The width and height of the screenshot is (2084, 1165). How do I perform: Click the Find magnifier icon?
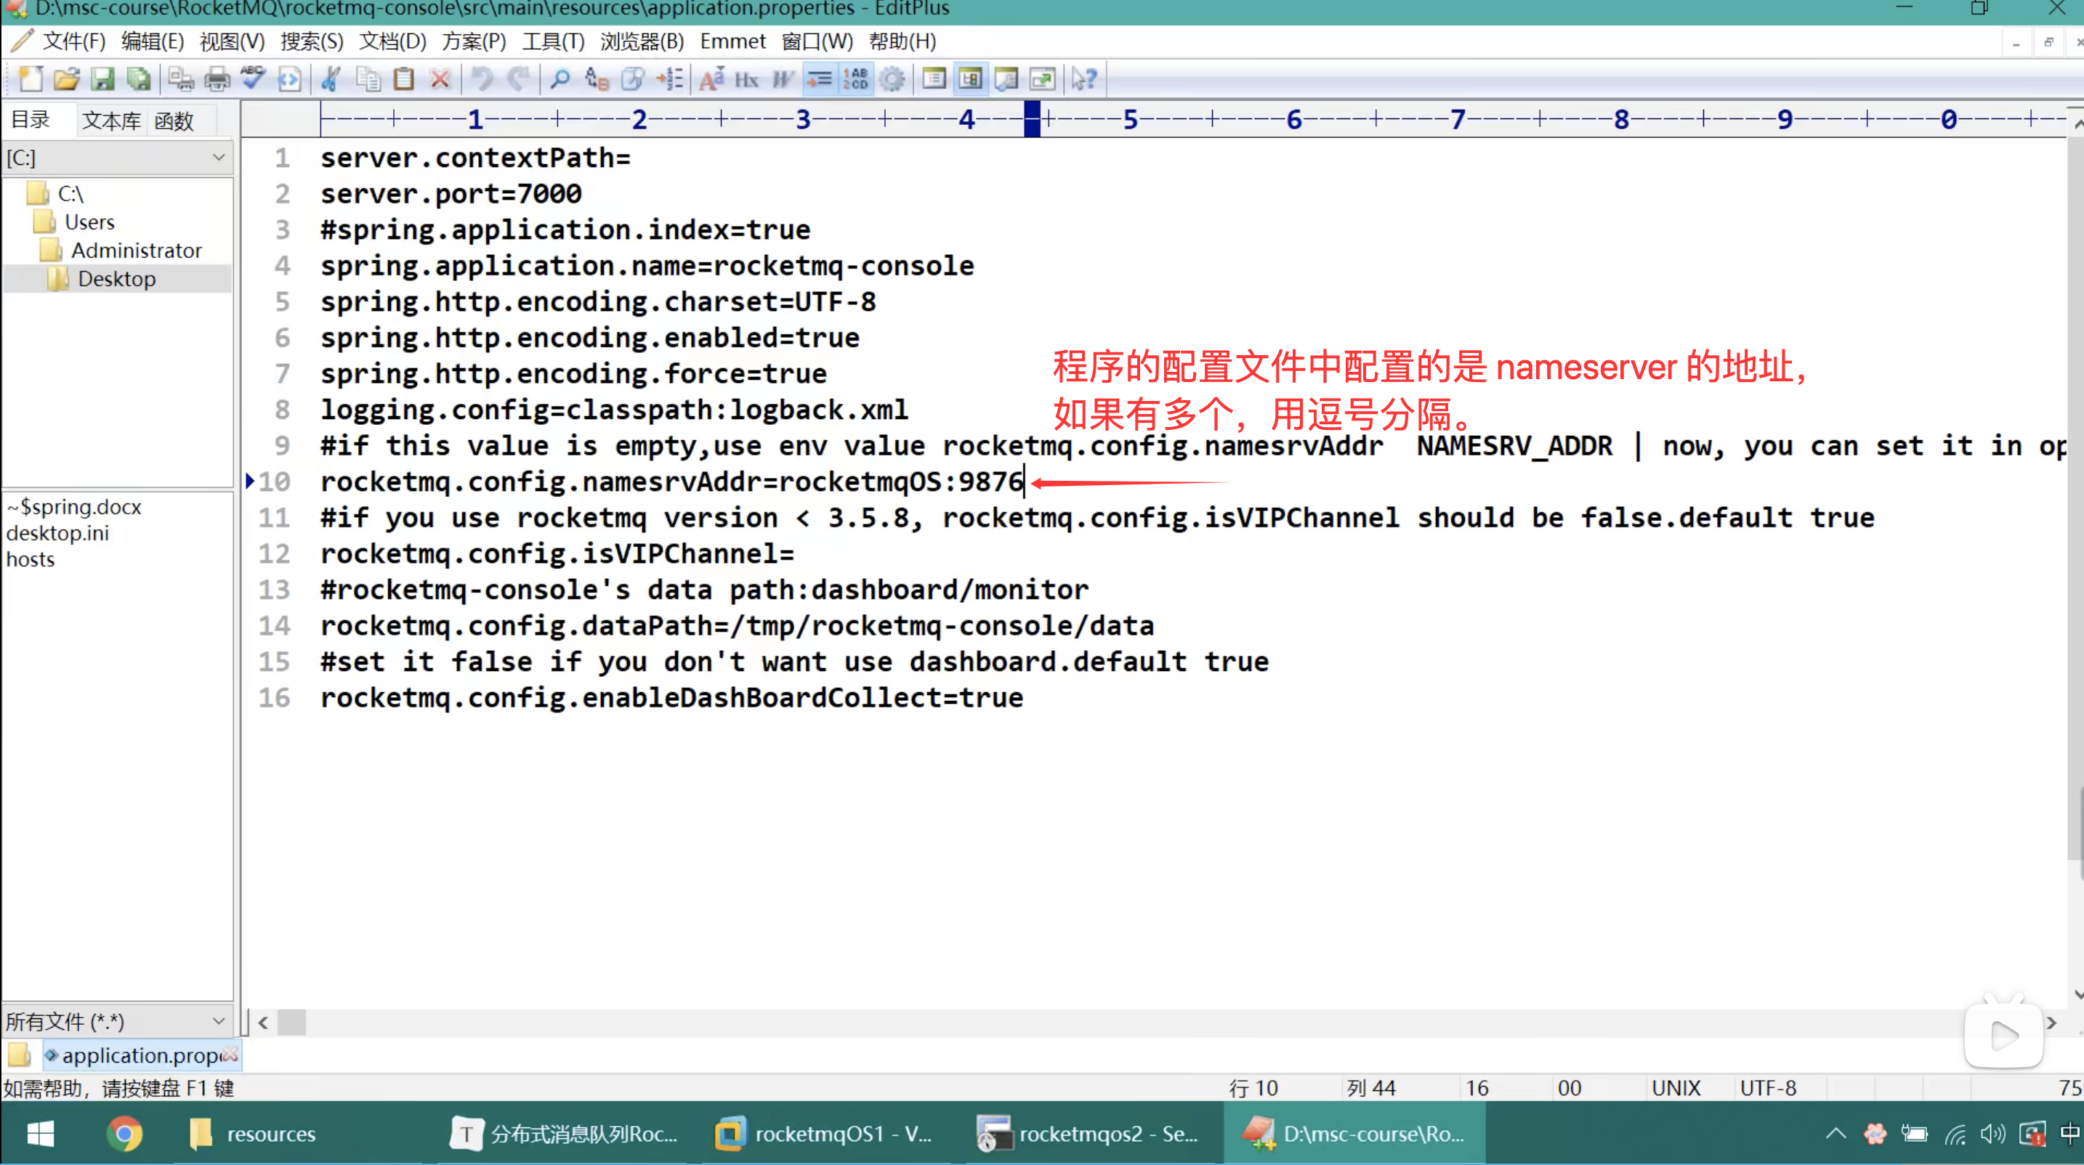pyautogui.click(x=560, y=78)
